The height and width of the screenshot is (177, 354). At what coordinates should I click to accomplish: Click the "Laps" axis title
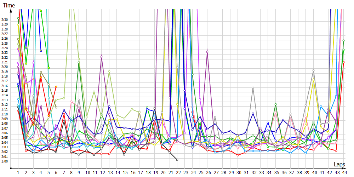339,165
